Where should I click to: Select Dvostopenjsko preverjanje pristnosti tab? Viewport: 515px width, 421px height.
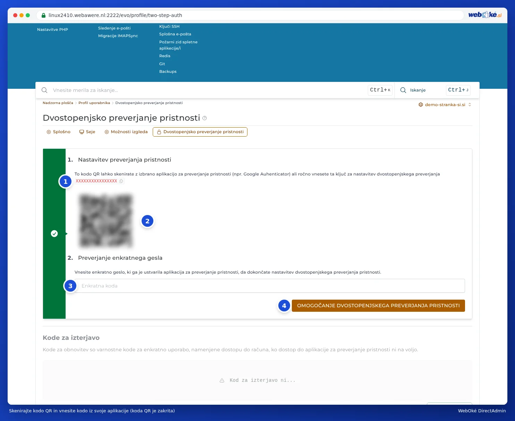pyautogui.click(x=200, y=132)
